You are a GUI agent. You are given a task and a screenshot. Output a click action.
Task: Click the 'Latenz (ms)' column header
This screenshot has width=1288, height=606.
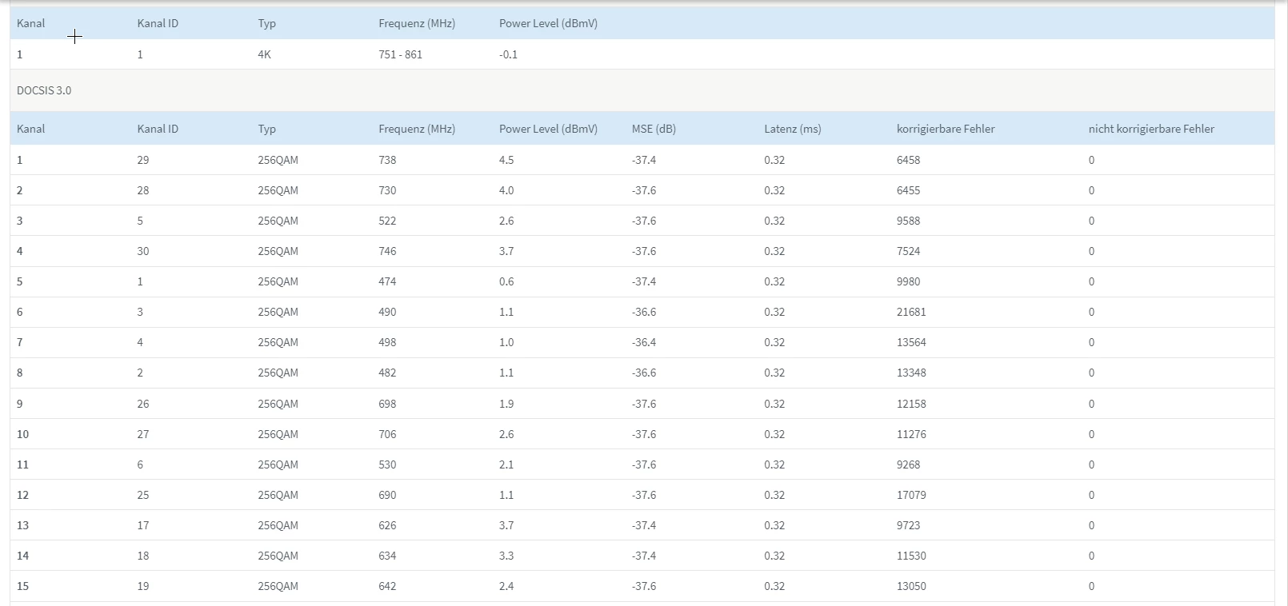793,129
